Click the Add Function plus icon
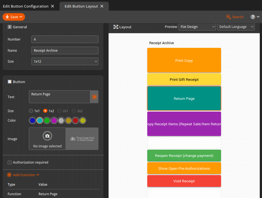The width and height of the screenshot is (262, 198). pyautogui.click(x=9, y=175)
